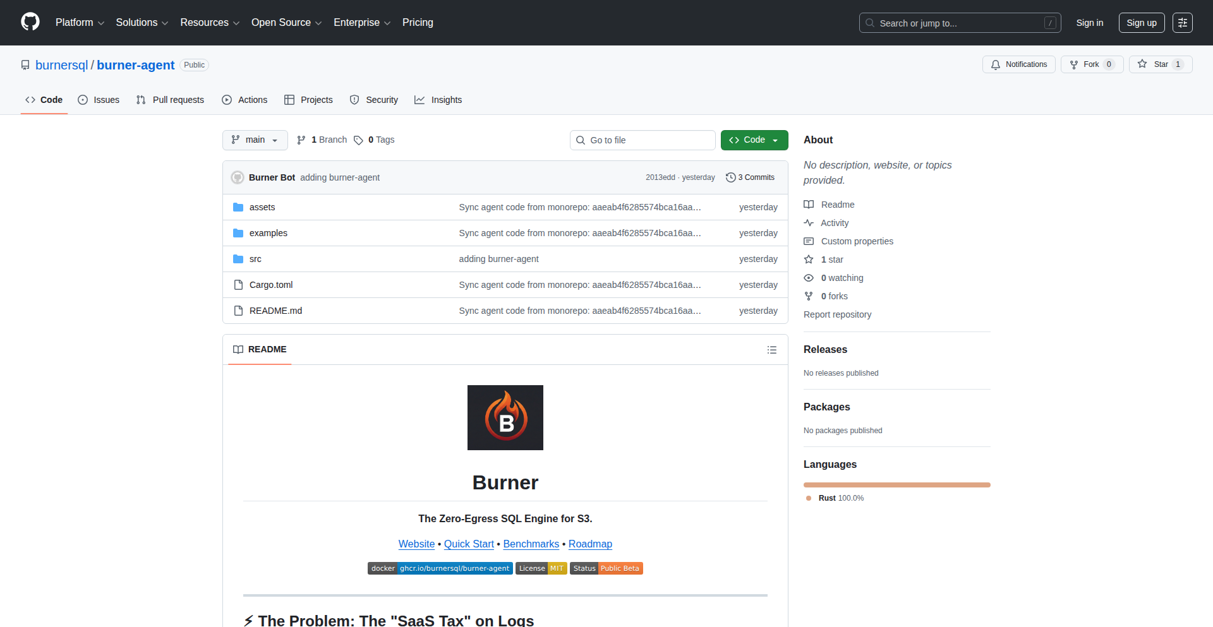Click the Sign up button

(1141, 23)
